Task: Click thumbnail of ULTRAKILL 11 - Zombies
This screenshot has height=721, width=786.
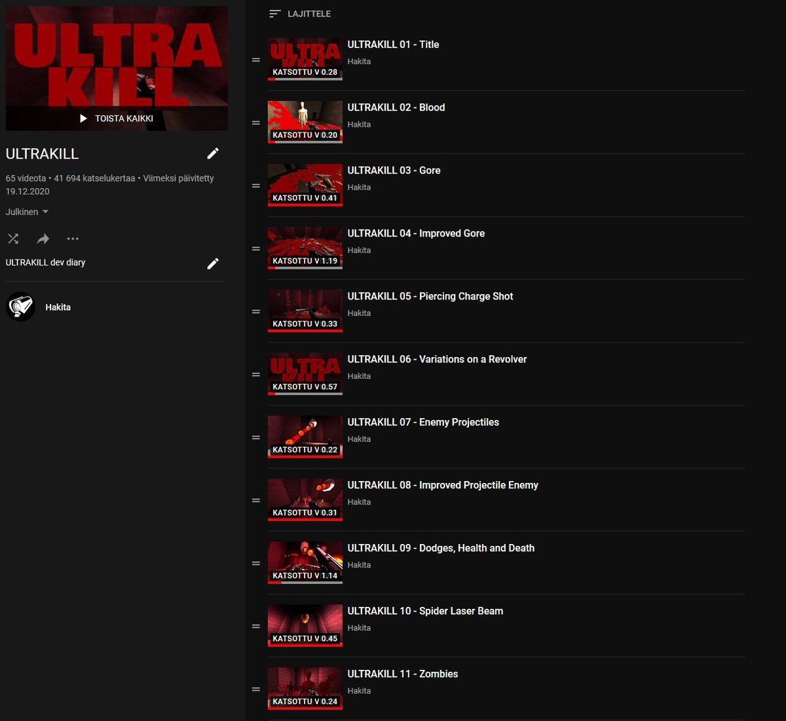Action: (305, 688)
